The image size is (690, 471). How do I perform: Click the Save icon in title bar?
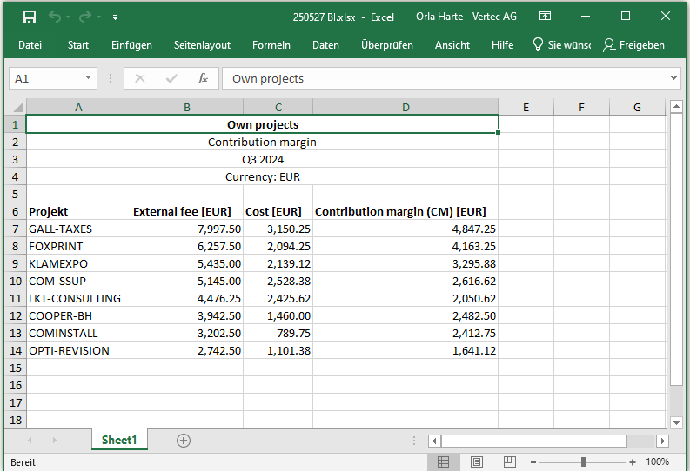tap(29, 17)
